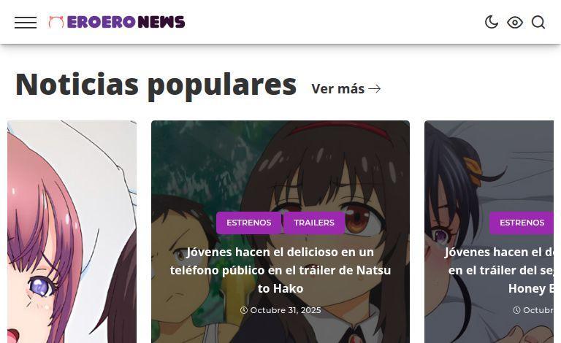Viewport: 561px width, 343px height.
Task: Click the cat ears logo icon
Action: 56,22
